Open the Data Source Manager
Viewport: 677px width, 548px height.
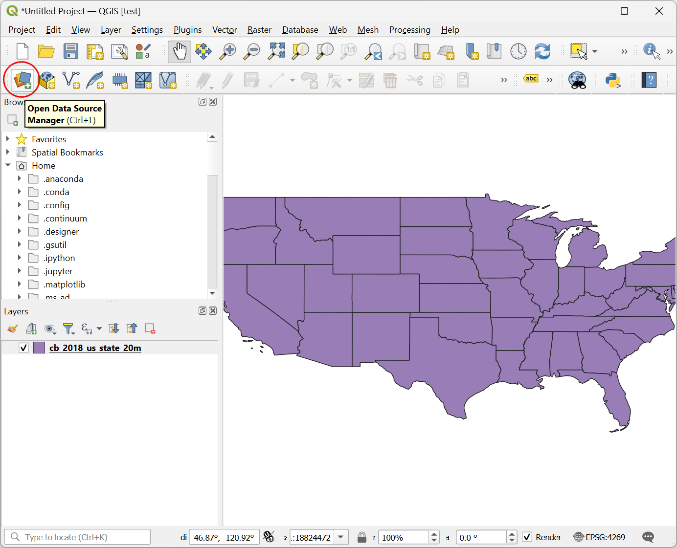[x=22, y=80]
